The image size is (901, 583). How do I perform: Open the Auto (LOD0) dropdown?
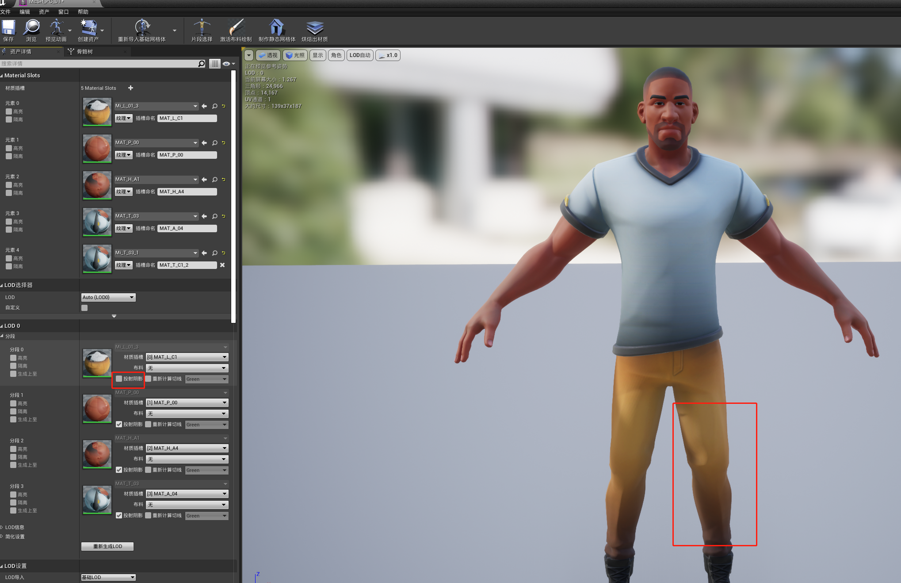(x=108, y=297)
